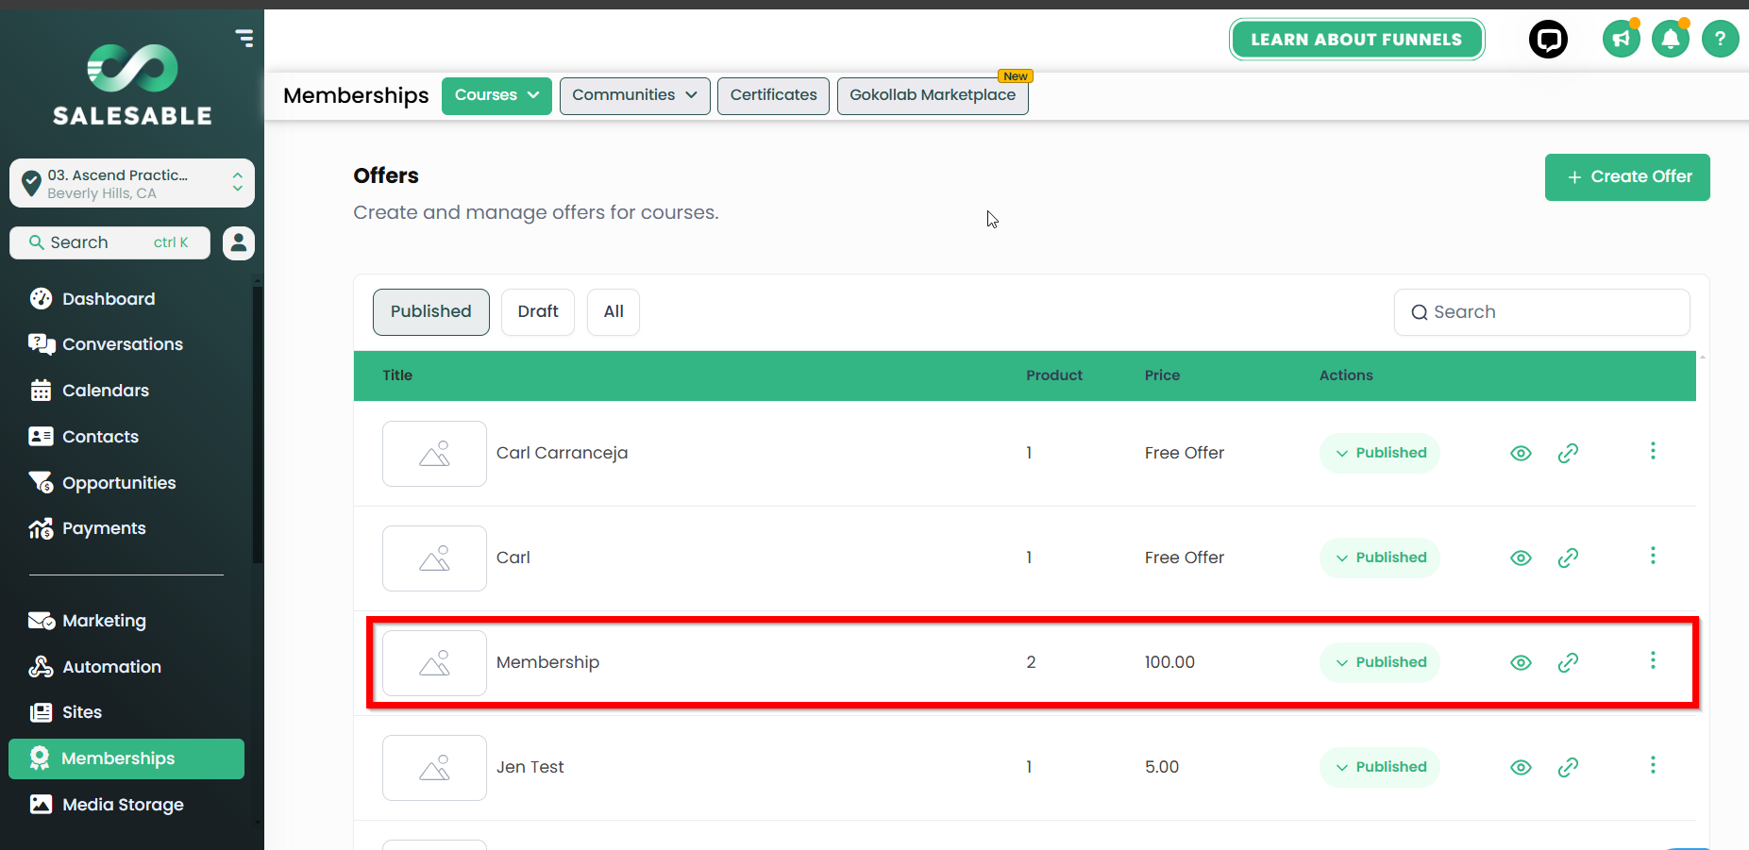Open the Membership offer thumbnail
Screen dimensions: 1749x850
click(x=434, y=663)
